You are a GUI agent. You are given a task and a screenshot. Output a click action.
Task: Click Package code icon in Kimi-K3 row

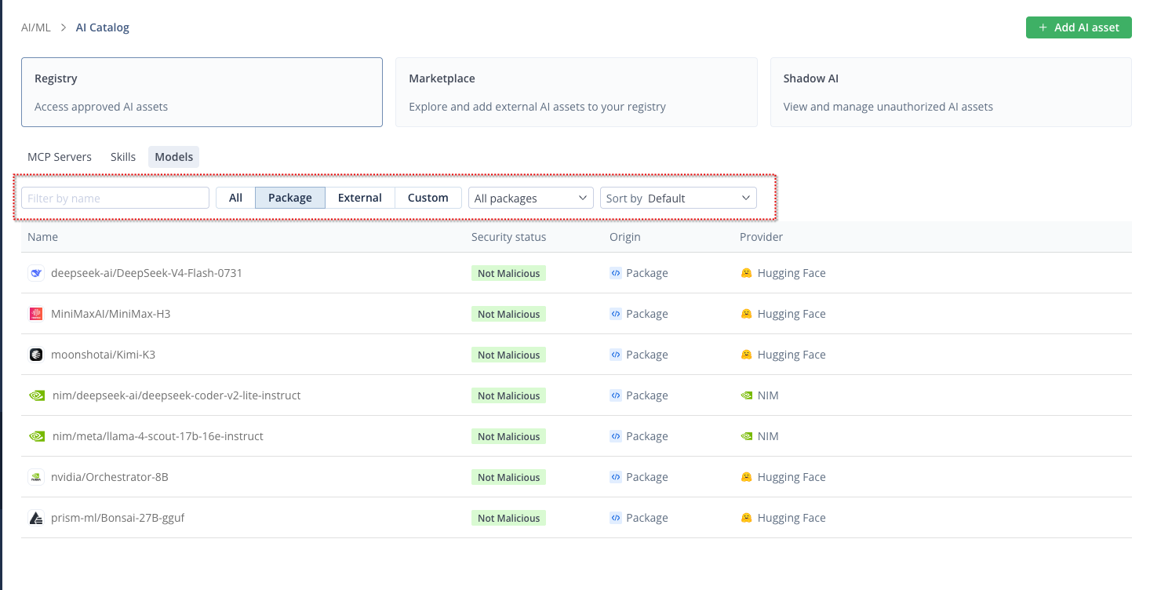click(x=616, y=355)
